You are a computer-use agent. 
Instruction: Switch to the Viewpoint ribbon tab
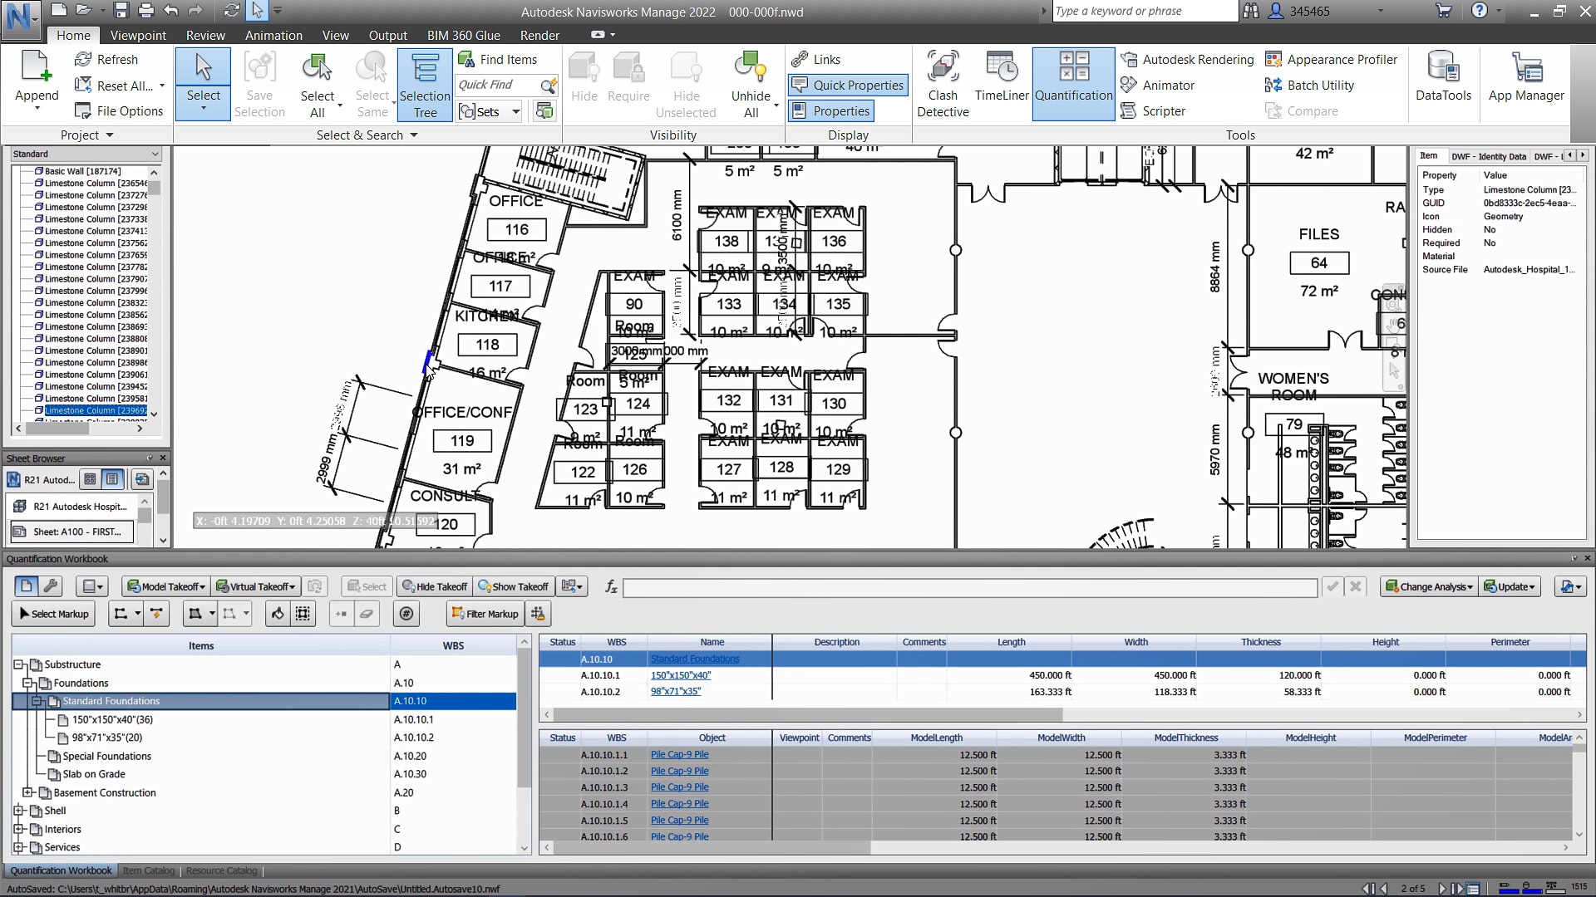(138, 35)
